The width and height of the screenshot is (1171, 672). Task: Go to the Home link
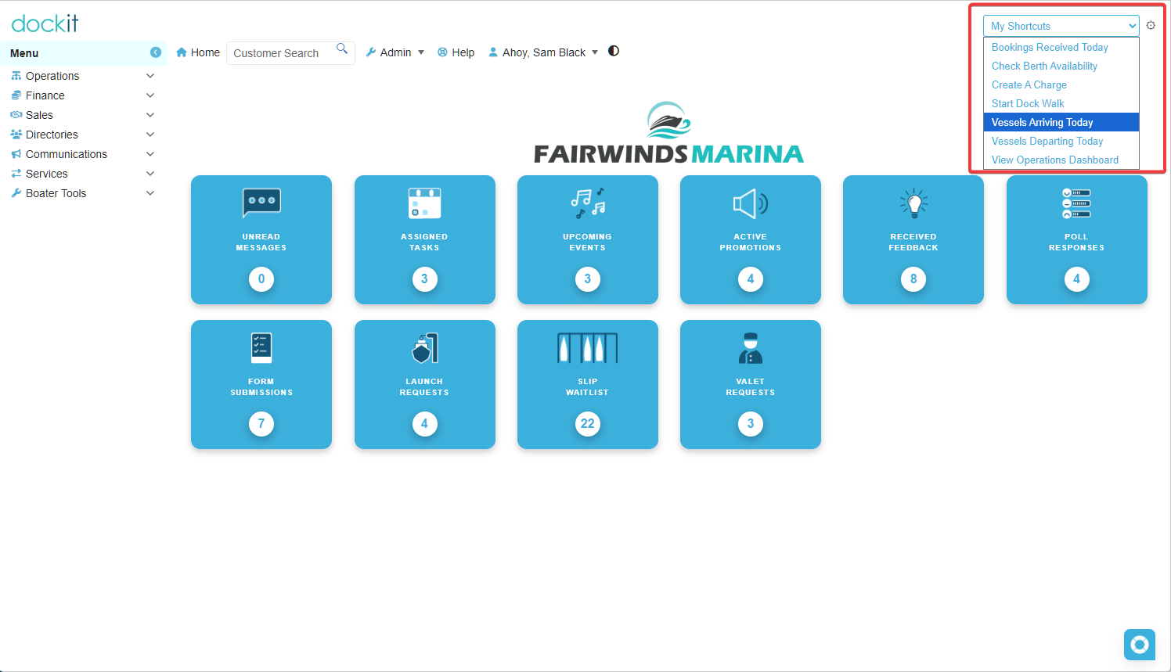tap(198, 52)
